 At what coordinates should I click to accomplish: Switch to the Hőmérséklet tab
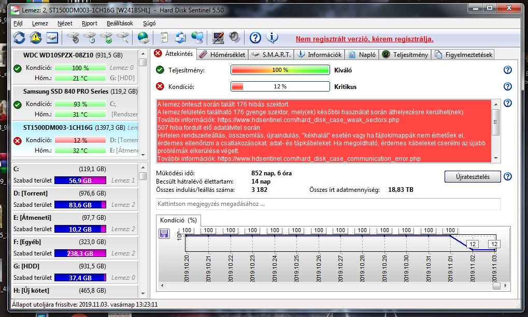click(x=222, y=54)
